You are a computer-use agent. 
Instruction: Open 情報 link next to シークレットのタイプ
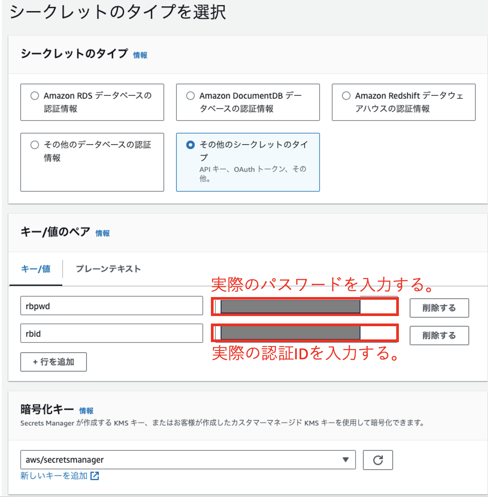coord(140,55)
